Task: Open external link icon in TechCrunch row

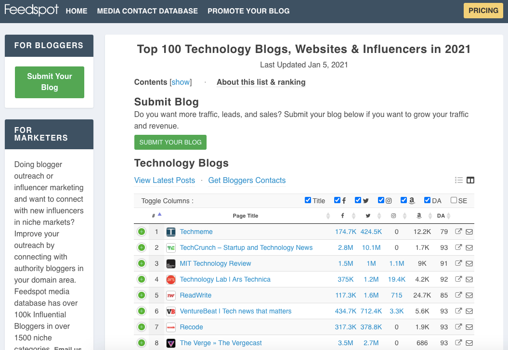Action: coord(458,247)
